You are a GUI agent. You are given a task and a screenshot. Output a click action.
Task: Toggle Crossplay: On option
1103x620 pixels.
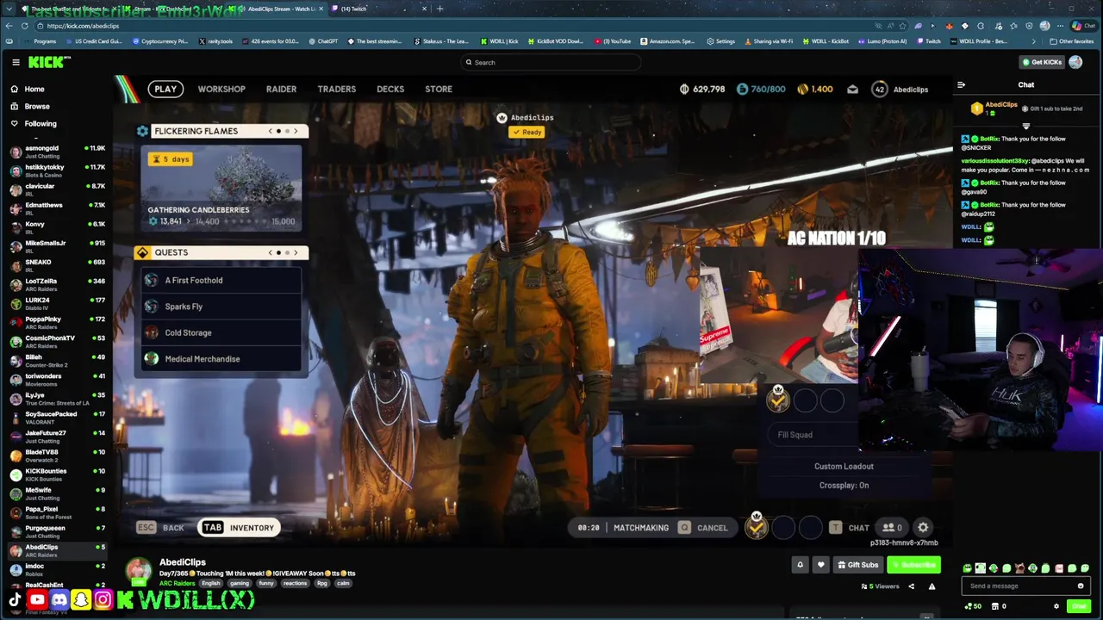tap(844, 485)
